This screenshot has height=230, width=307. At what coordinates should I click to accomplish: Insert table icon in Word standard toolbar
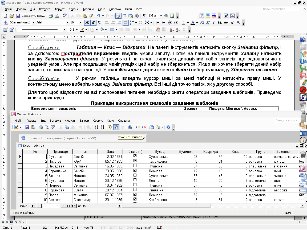point(124,16)
